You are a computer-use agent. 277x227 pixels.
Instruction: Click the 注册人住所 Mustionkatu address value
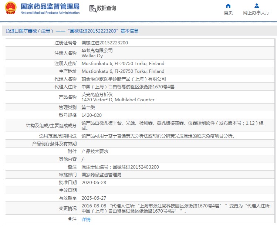123,64
